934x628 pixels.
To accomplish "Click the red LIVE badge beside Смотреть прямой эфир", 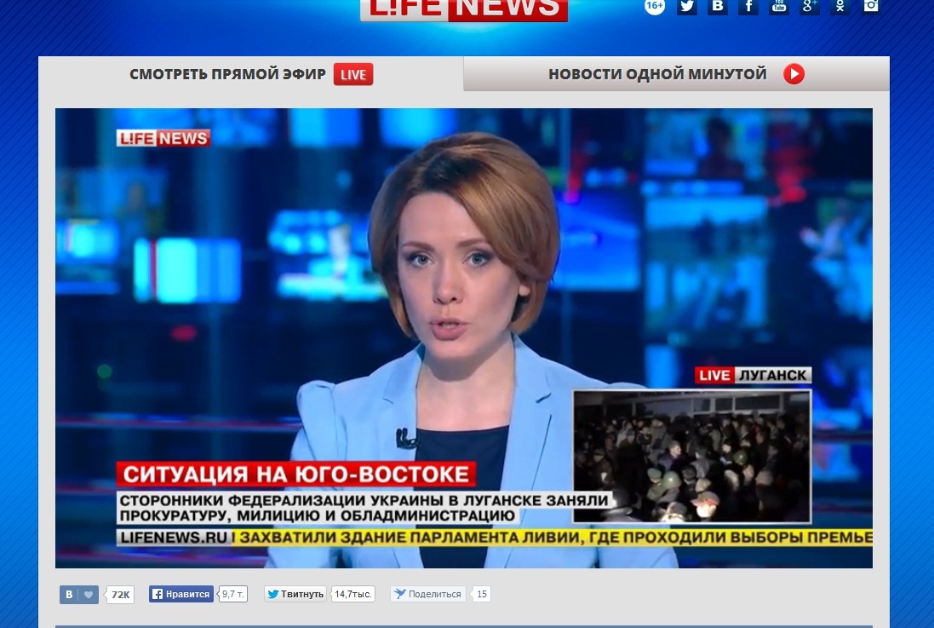I will click(x=353, y=74).
